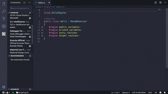
Task: Expand the public_variables region fold
Action: click(x=42, y=27)
